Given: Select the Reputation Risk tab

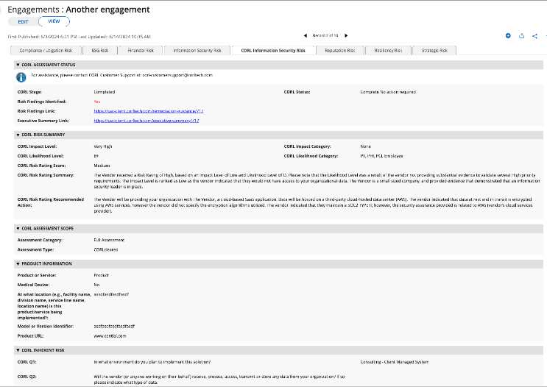Looking at the screenshot, I should click(340, 51).
